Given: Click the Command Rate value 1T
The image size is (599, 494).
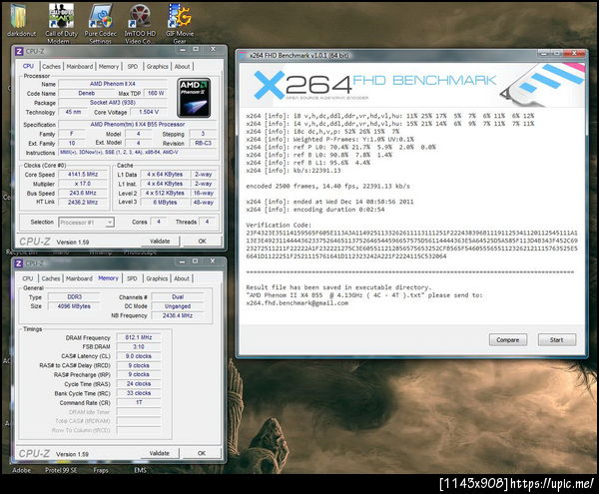Looking at the screenshot, I should click(x=139, y=403).
